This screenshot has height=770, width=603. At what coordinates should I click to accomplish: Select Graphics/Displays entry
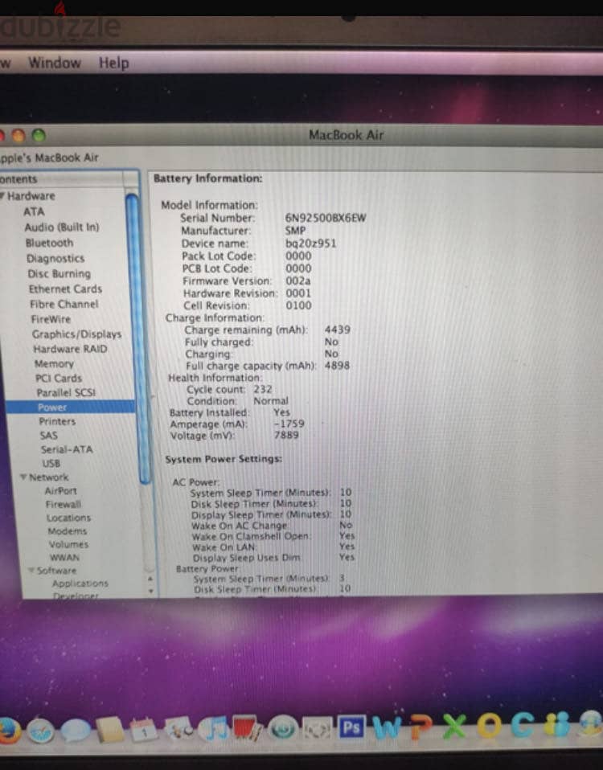click(76, 334)
